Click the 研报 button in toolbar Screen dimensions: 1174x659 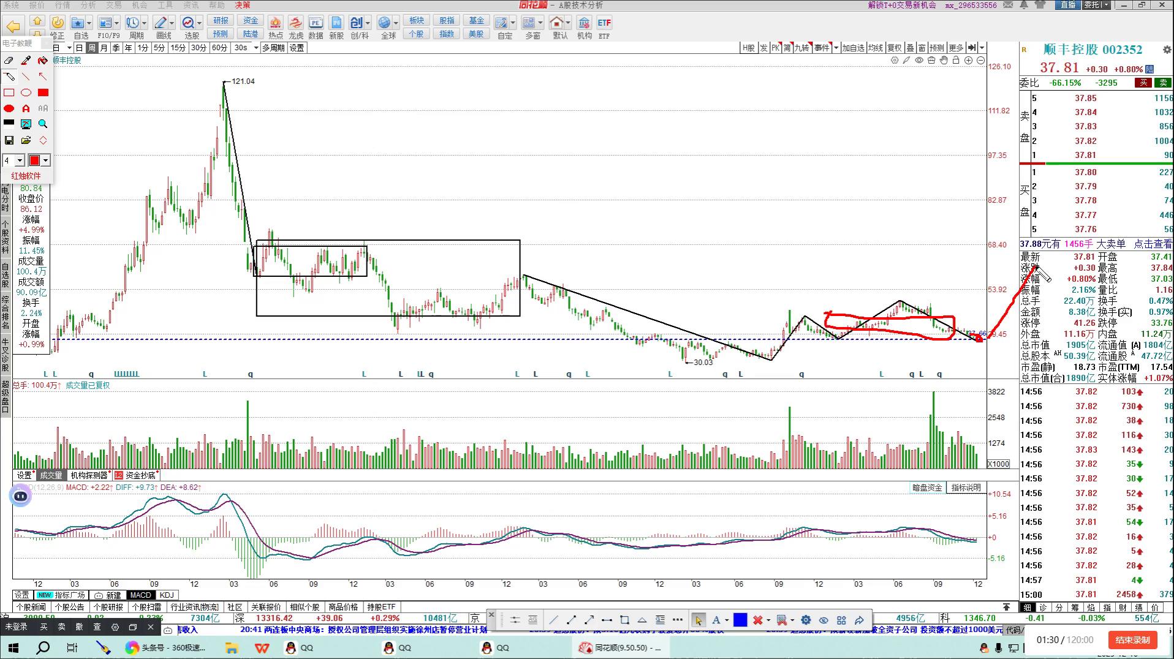pyautogui.click(x=221, y=21)
